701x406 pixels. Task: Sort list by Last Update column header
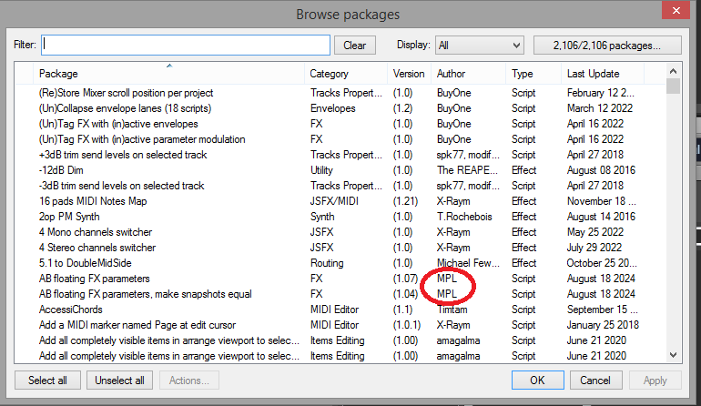click(x=602, y=74)
